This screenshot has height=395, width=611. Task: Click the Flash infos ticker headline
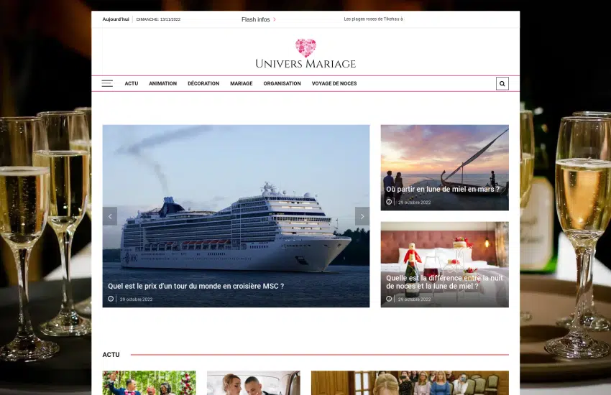[x=373, y=19]
